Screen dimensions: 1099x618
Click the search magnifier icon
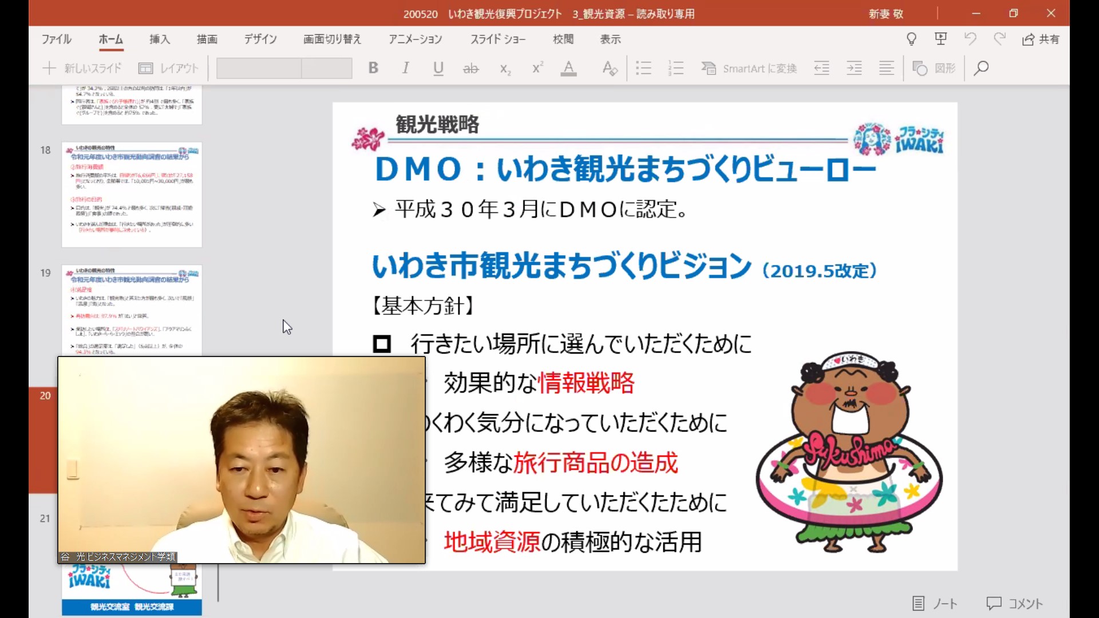(981, 69)
